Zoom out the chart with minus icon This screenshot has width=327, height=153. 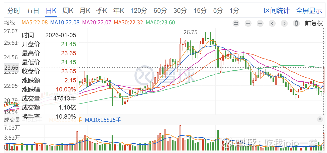tap(260, 24)
